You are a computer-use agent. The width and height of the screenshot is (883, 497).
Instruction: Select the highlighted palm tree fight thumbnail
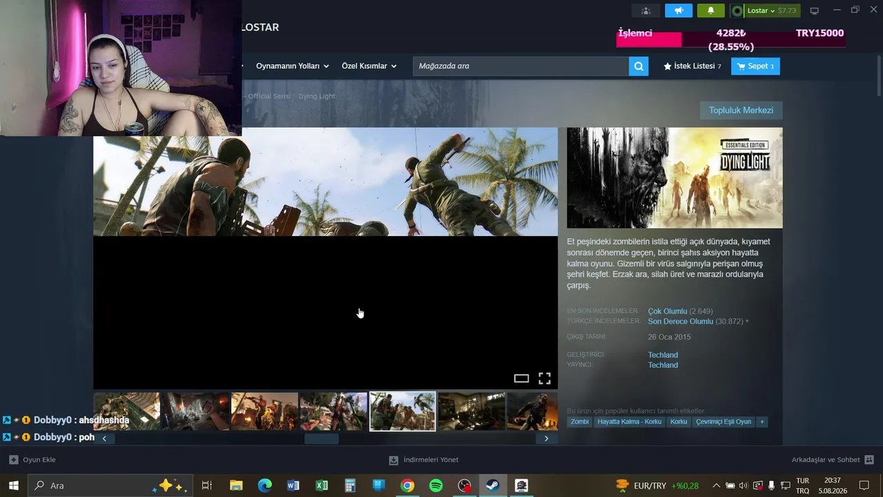click(402, 411)
